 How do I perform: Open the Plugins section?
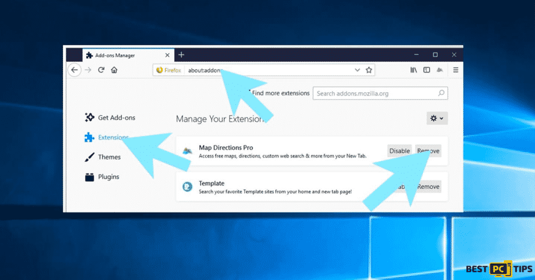(x=102, y=177)
